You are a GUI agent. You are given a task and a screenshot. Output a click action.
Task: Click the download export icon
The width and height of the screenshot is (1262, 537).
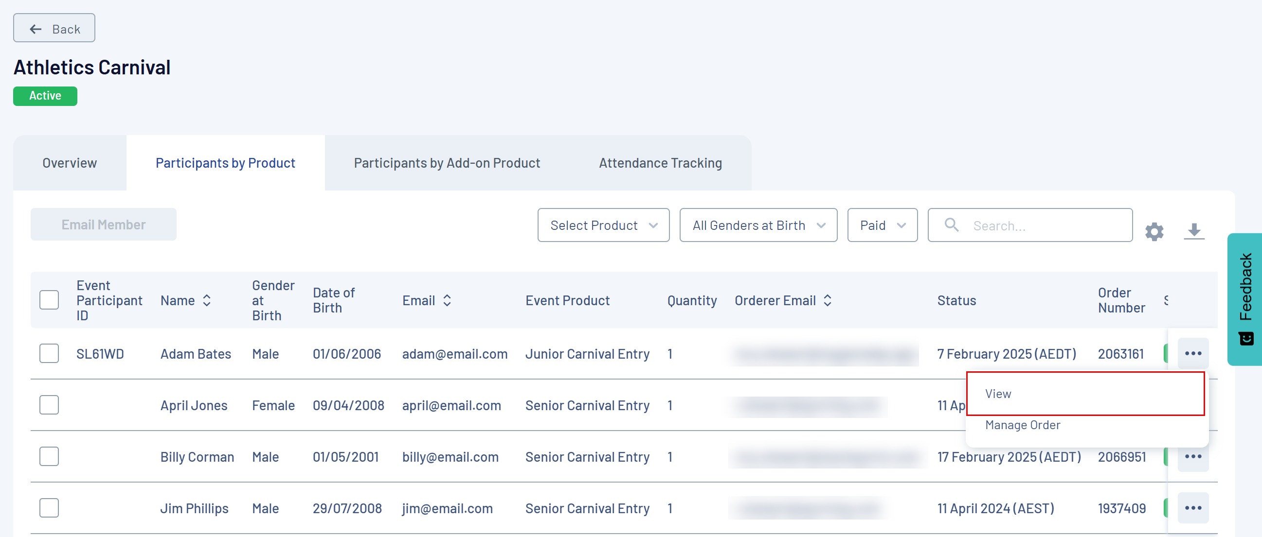[1193, 230]
